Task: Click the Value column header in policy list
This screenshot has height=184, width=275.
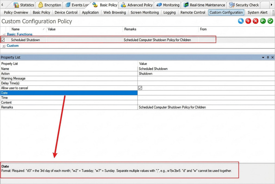Action: click(85, 29)
